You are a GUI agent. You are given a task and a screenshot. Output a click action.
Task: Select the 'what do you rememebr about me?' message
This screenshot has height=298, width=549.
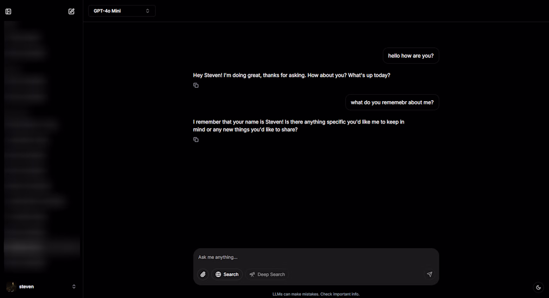[x=392, y=103]
